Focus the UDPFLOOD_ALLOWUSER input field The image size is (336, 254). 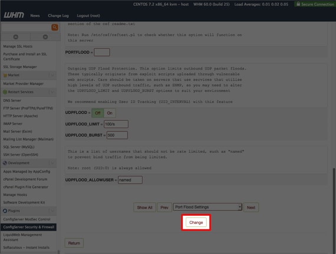pos(130,180)
